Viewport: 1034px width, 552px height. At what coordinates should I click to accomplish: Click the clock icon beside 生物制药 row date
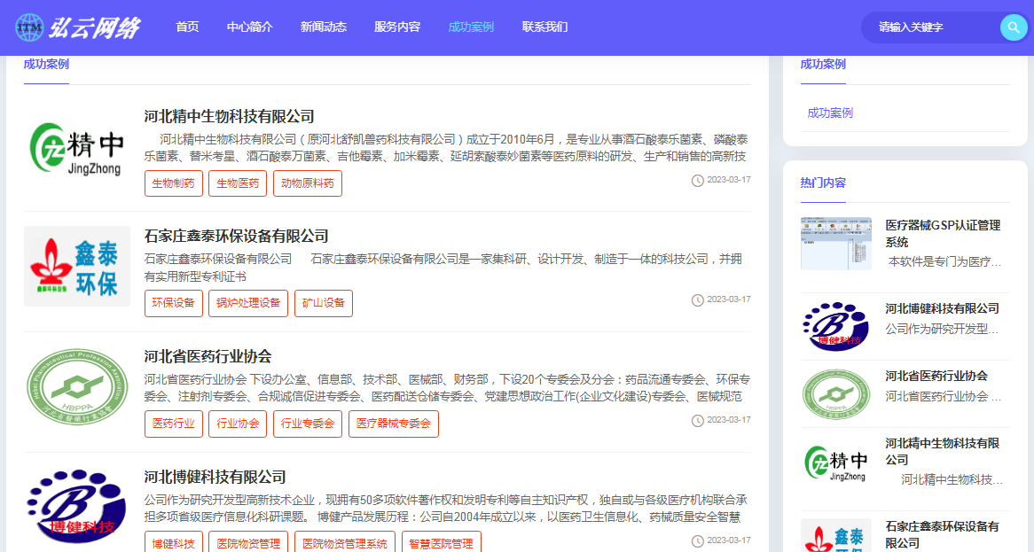(697, 181)
